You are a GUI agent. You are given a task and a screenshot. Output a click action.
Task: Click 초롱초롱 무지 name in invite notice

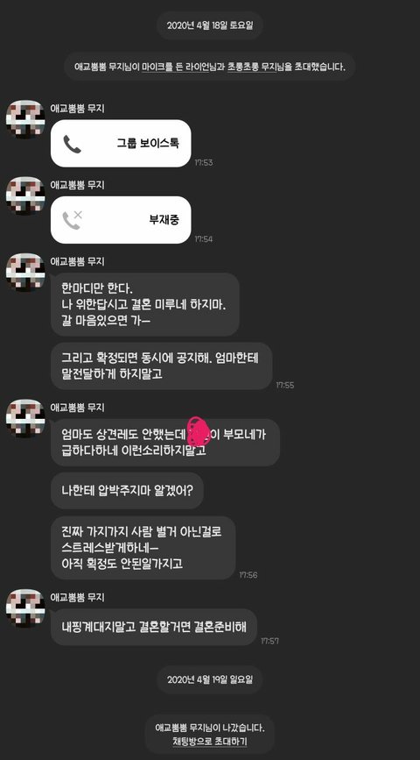pyautogui.click(x=251, y=67)
